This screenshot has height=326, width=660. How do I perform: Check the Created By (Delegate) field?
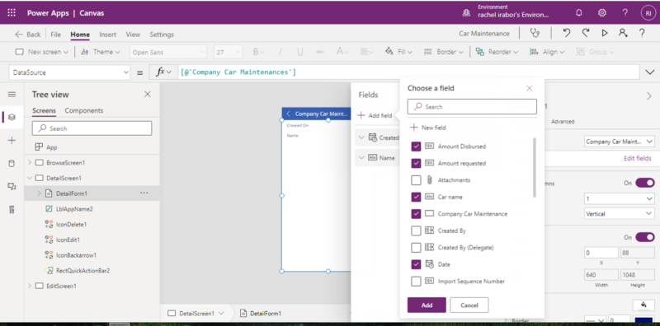pos(416,248)
